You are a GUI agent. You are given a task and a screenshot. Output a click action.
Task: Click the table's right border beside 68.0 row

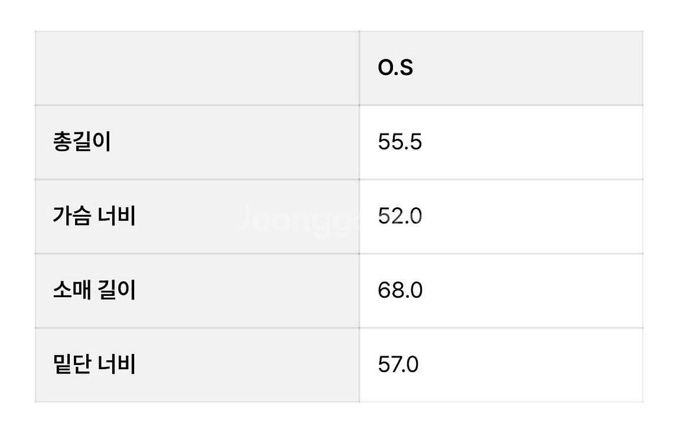click(642, 290)
